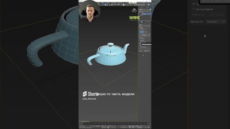Toggle the Selection Lock icon in status bar
The height and width of the screenshot is (129, 230).
pos(92,126)
